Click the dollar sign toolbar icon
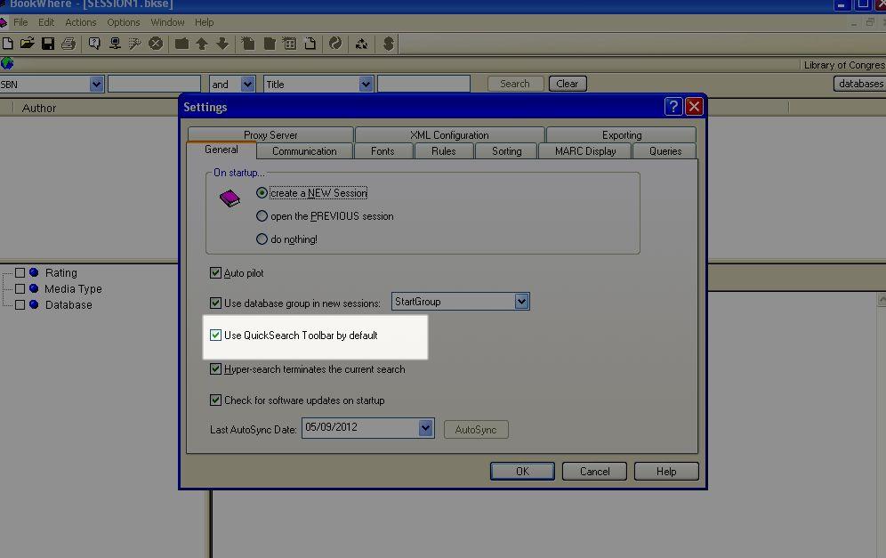Image resolution: width=886 pixels, height=558 pixels. pos(388,44)
